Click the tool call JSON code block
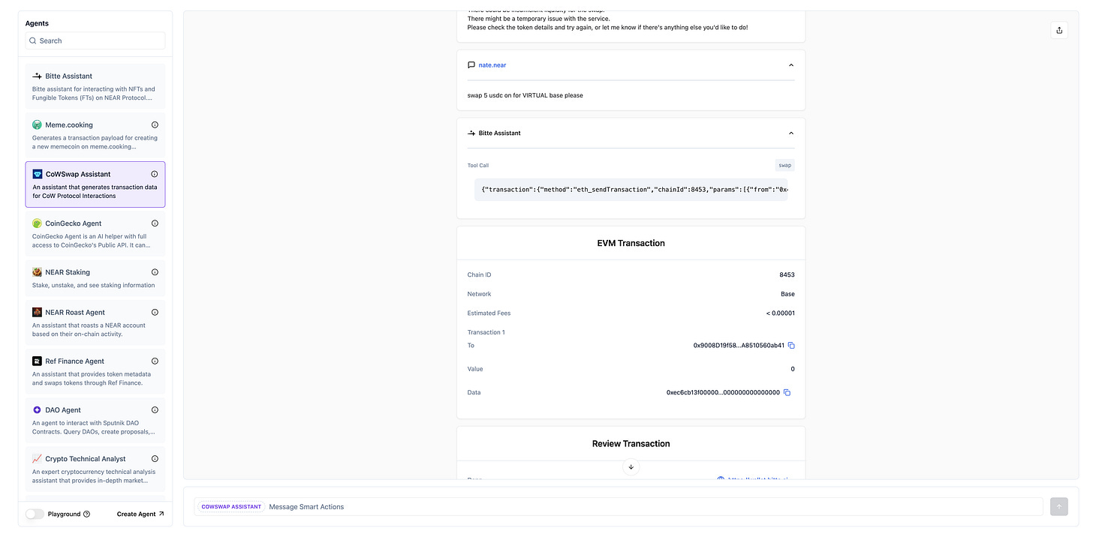 tap(631, 190)
